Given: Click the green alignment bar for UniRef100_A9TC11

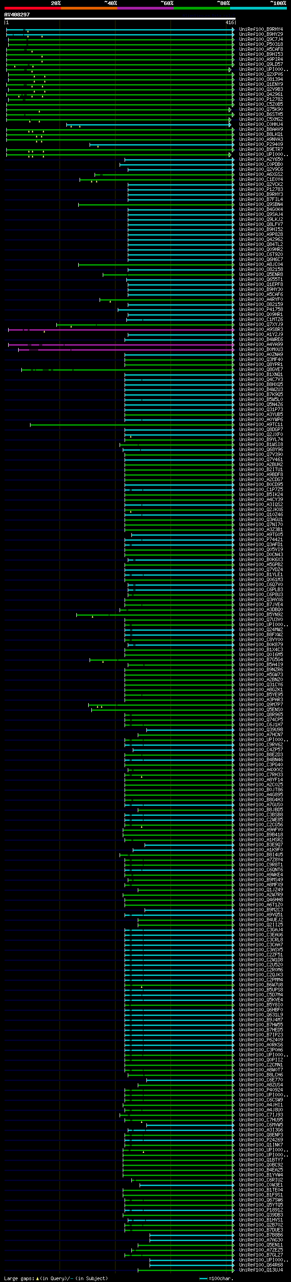Looking at the screenshot, I should (x=132, y=424).
